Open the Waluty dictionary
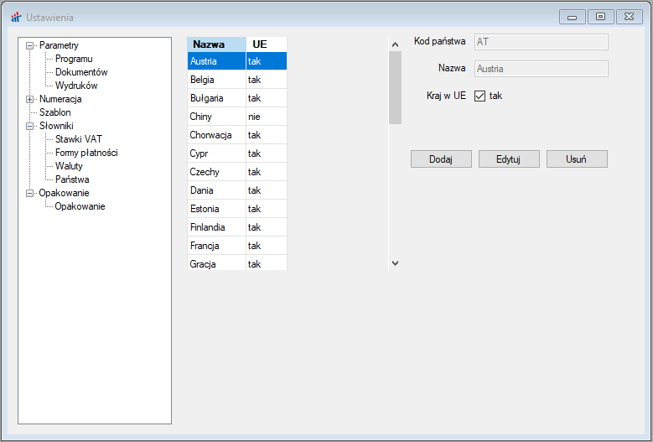653x442 pixels. point(69,166)
